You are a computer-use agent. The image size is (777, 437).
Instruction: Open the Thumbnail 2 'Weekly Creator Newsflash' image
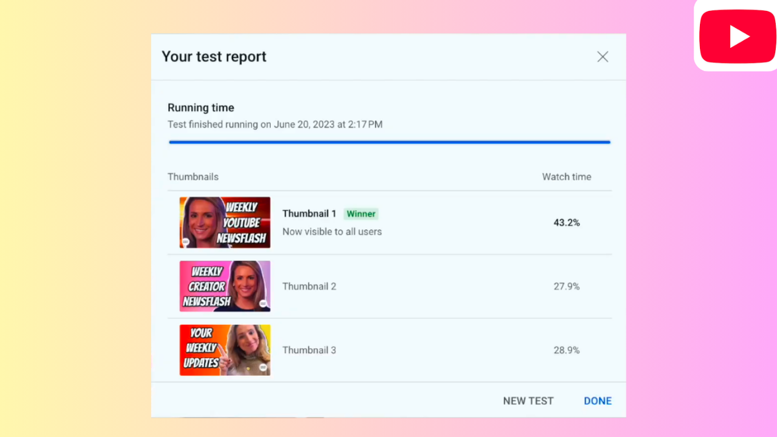[x=225, y=286]
